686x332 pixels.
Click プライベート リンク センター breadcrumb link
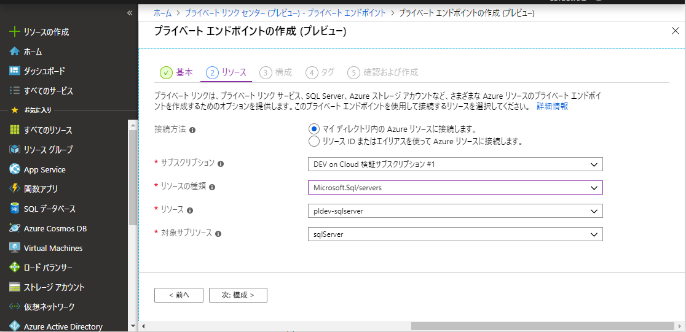(285, 13)
